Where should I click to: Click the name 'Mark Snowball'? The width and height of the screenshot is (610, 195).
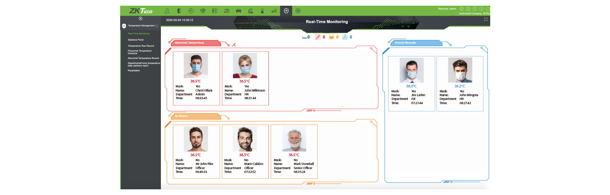pos(304,164)
